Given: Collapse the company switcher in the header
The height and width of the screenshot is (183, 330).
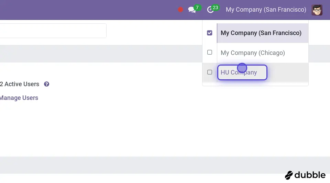Looking at the screenshot, I should tap(266, 10).
